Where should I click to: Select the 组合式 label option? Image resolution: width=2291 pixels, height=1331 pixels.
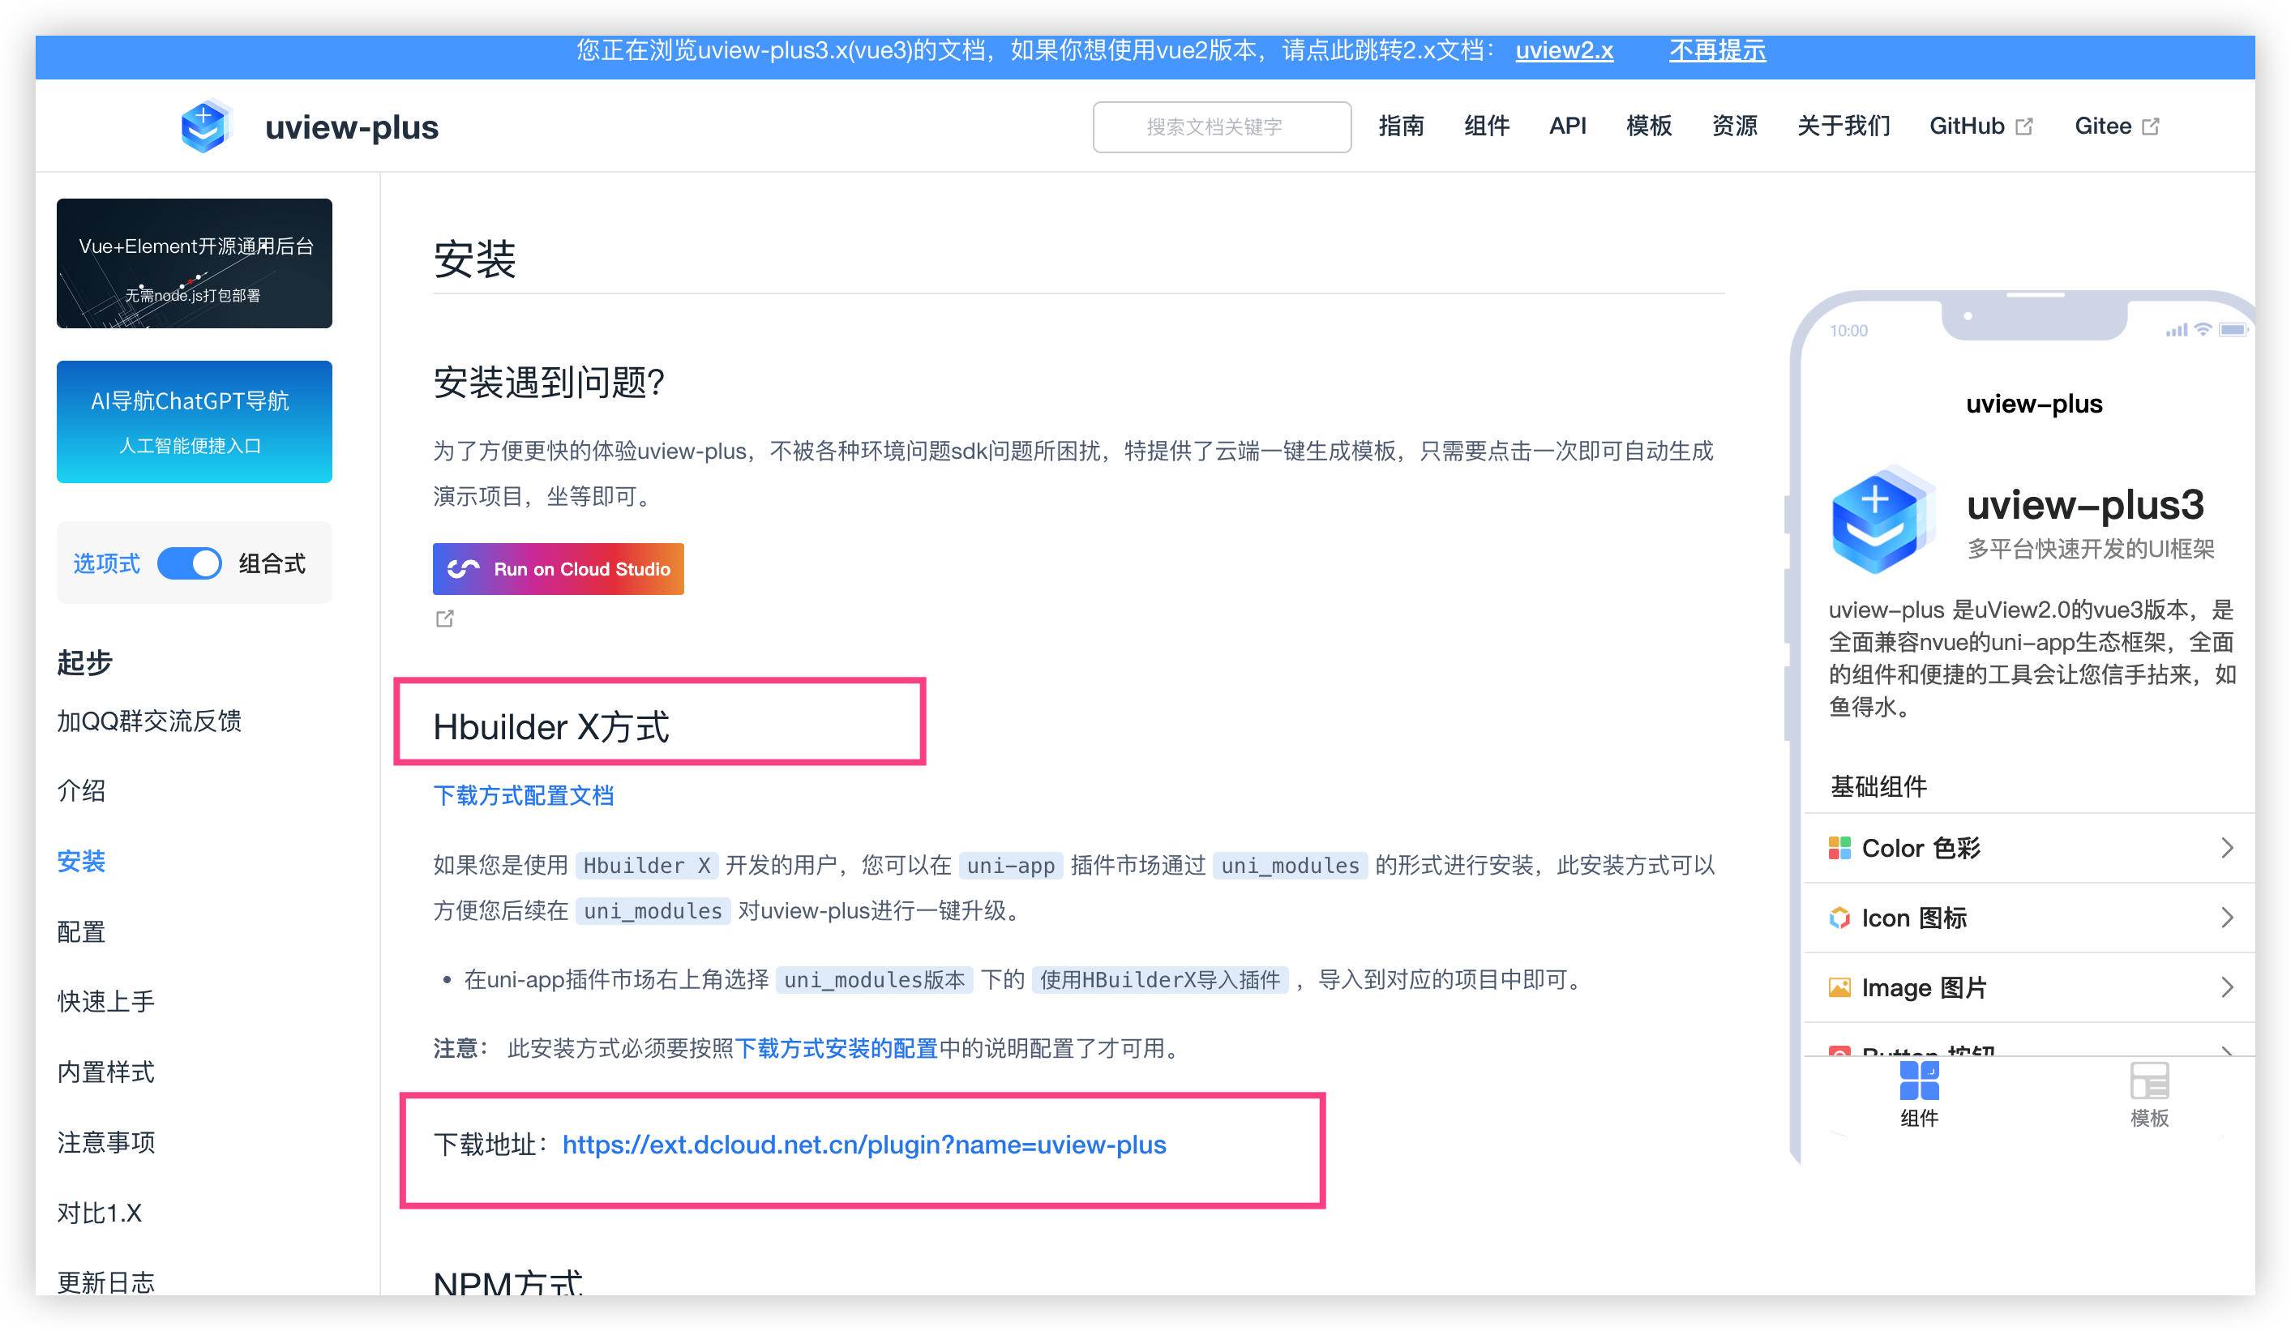(x=272, y=563)
